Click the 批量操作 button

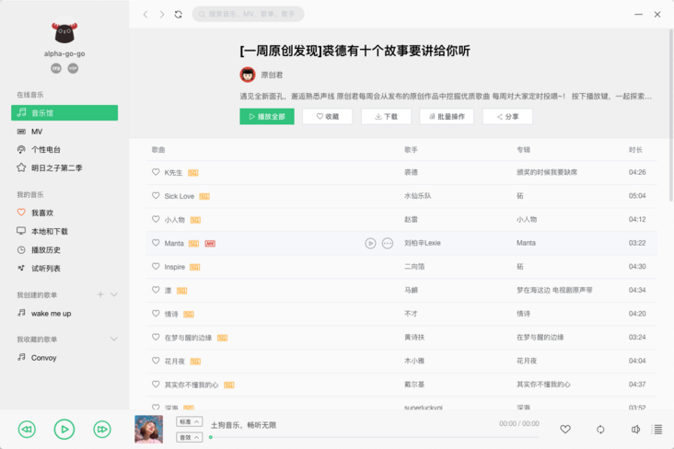447,117
